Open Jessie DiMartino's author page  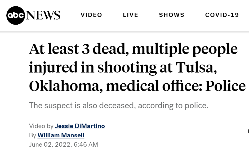(x=80, y=126)
